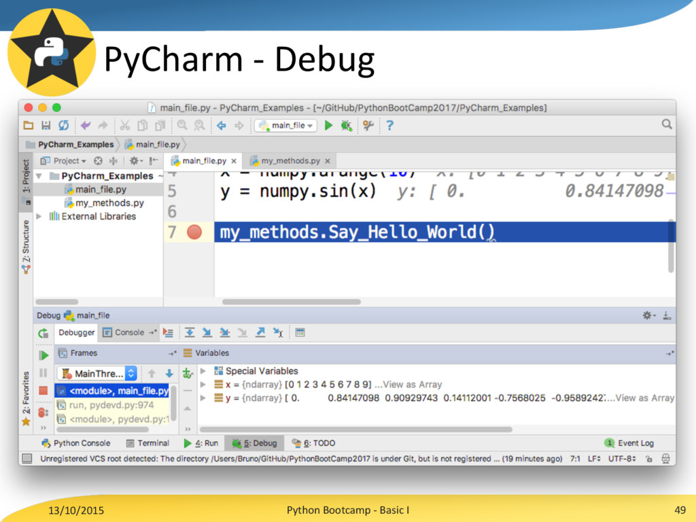Expand the x ndarray variable

coord(203,385)
